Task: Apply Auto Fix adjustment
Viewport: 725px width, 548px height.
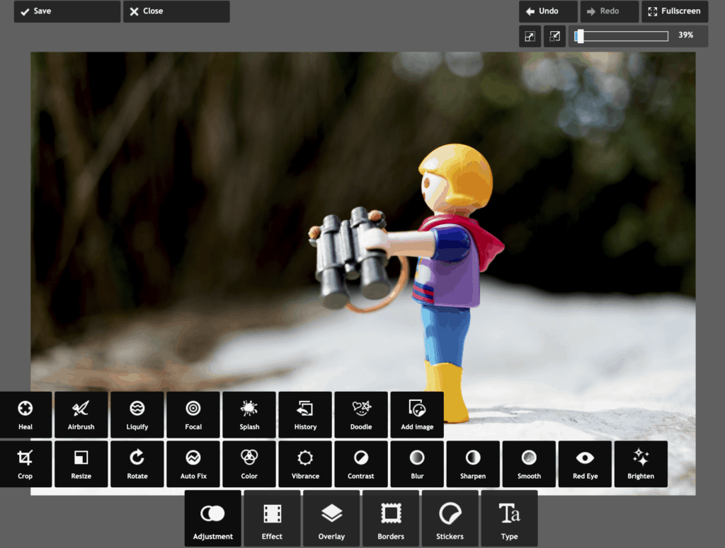Action: [x=193, y=464]
